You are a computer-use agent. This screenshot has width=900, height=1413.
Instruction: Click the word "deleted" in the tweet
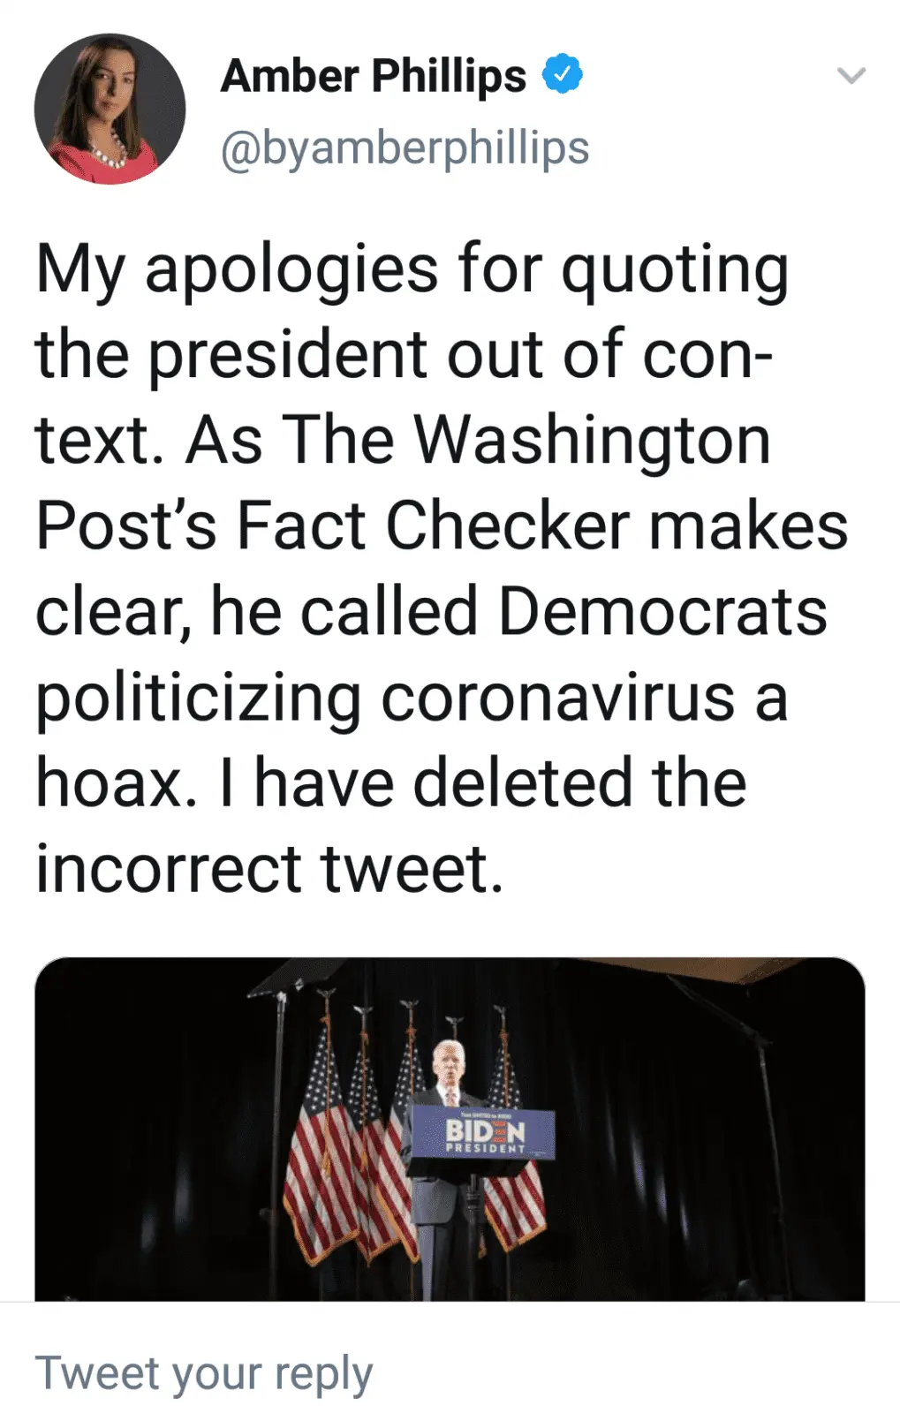(523, 783)
